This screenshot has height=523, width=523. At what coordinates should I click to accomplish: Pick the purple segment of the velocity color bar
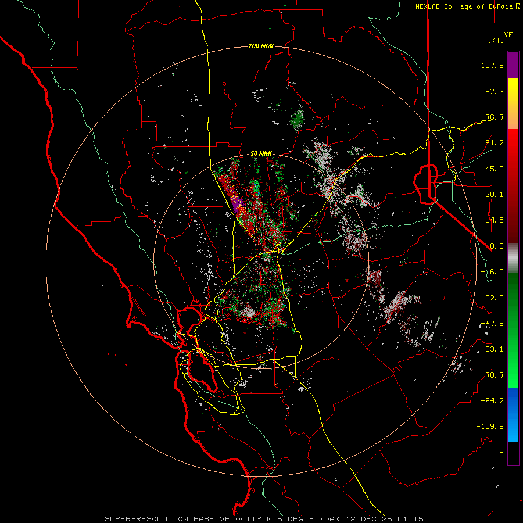click(513, 65)
